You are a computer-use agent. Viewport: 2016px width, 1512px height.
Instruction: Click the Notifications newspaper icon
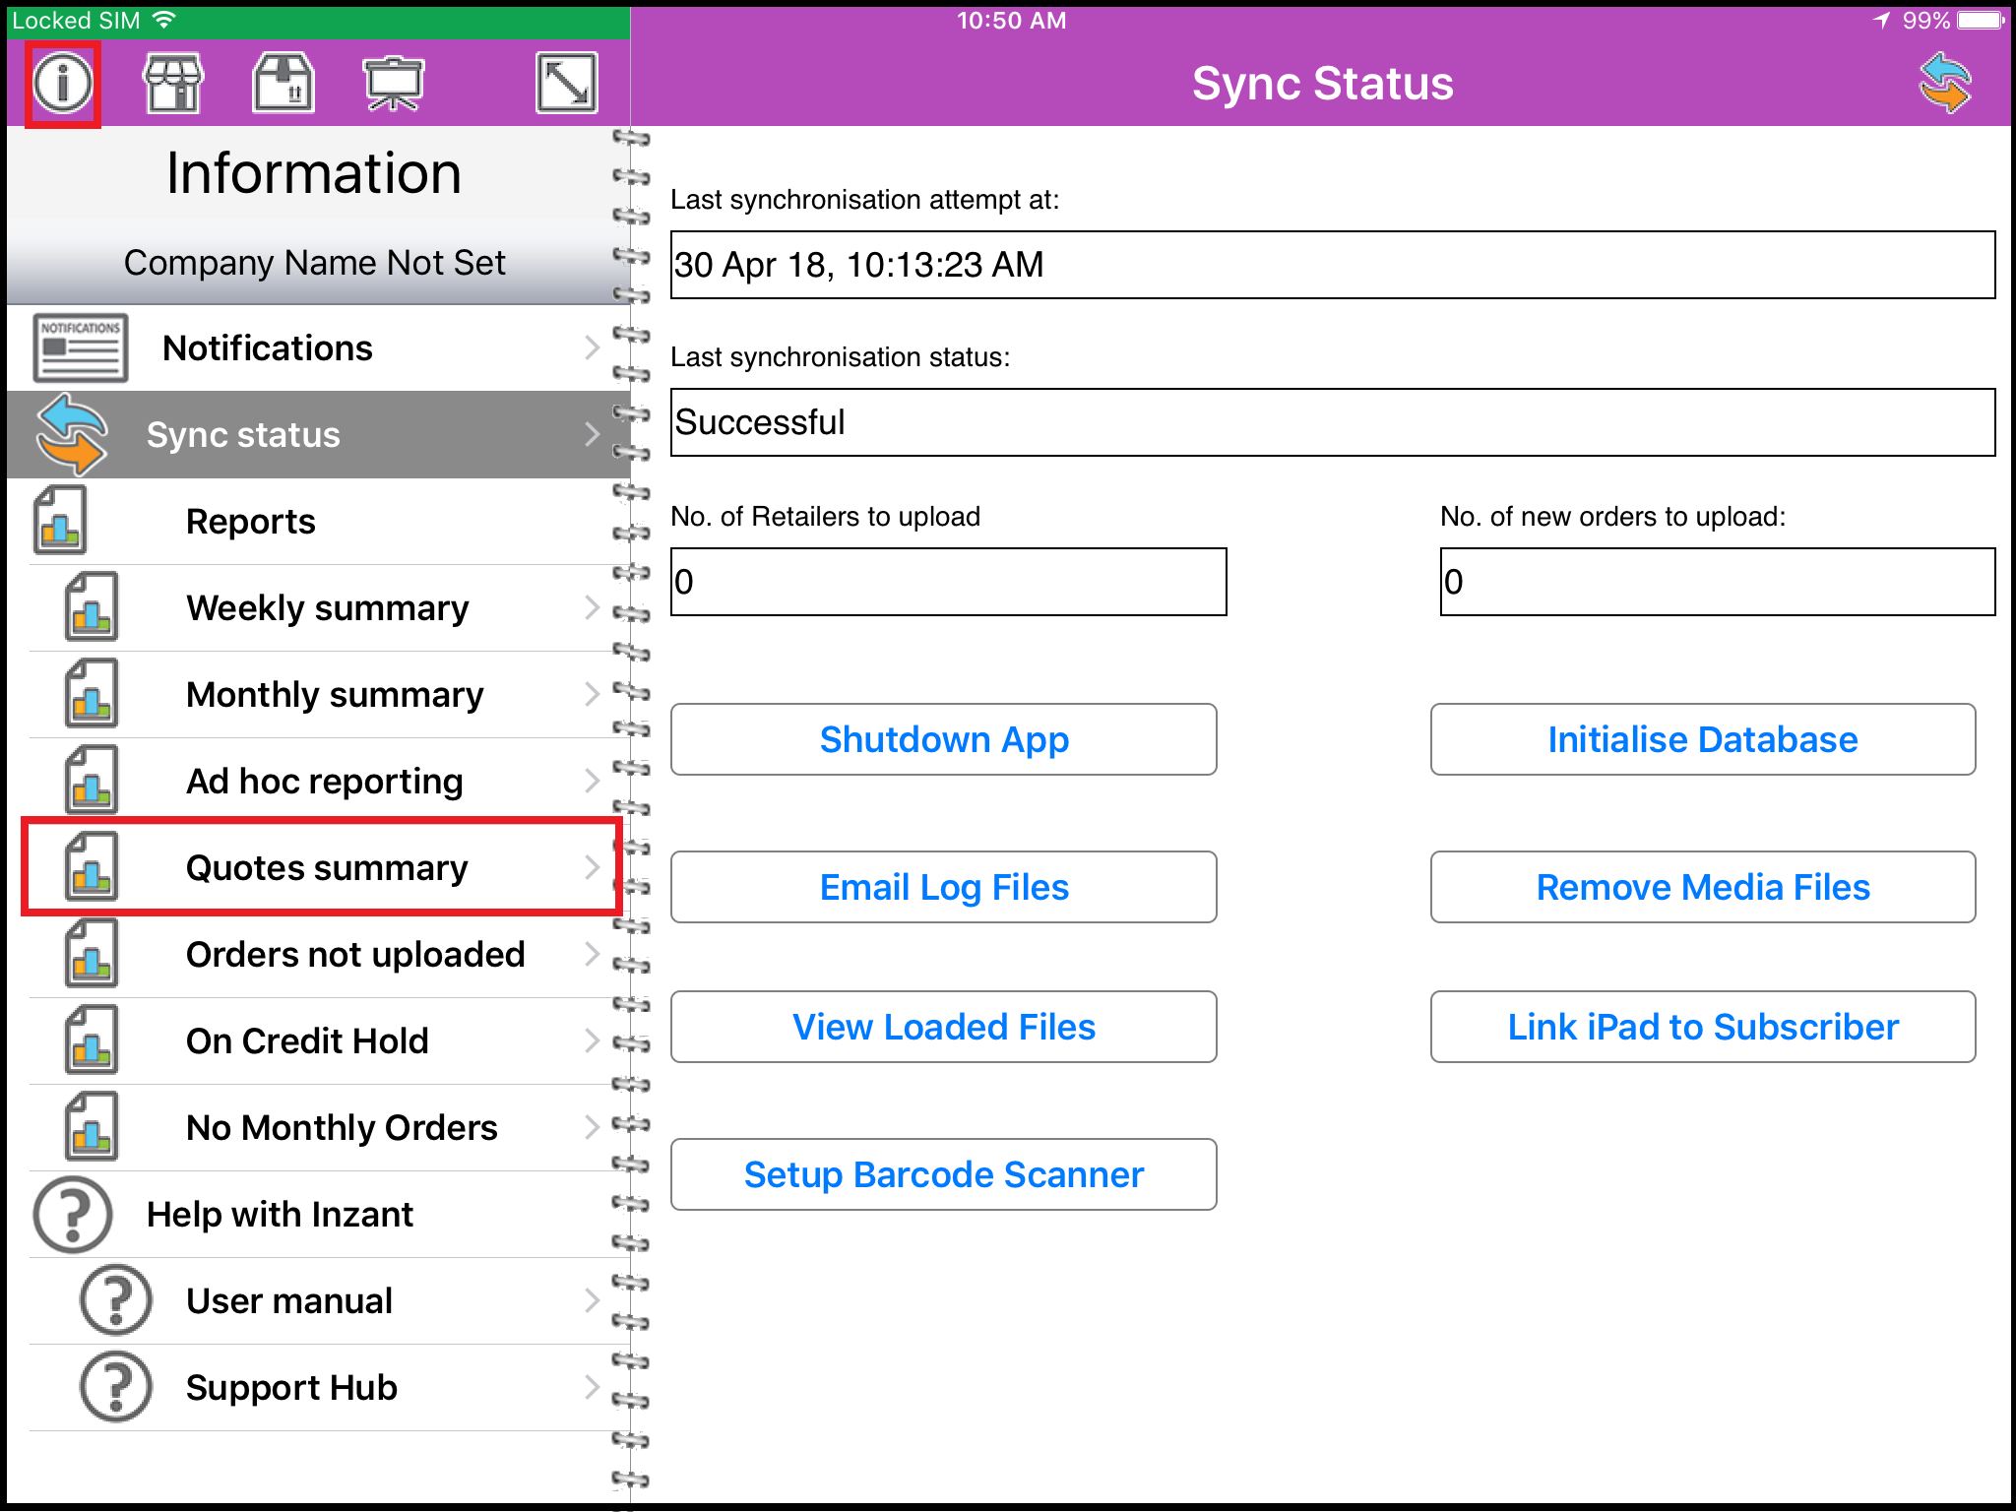tap(80, 347)
